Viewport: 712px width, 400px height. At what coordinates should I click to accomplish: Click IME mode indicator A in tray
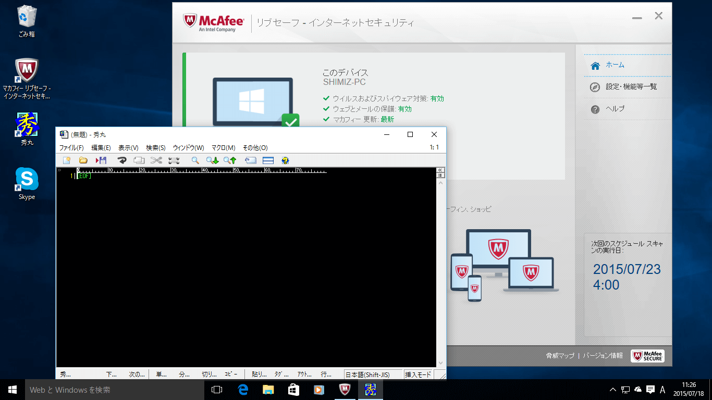click(x=662, y=390)
